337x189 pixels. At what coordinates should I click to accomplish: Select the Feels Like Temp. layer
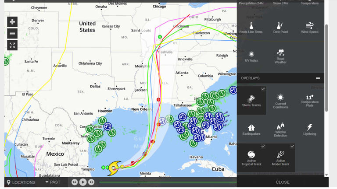(251, 28)
